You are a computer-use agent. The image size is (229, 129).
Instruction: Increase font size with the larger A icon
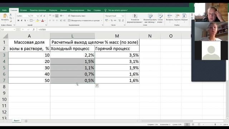pos(41,16)
